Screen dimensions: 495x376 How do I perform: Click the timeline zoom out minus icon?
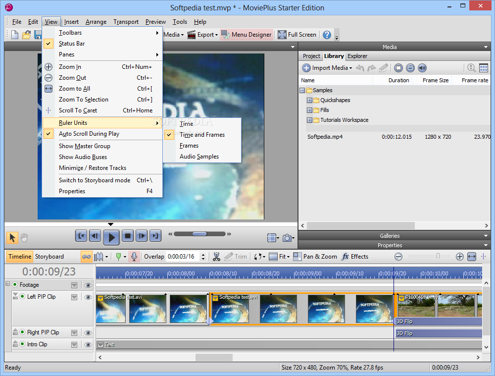[398, 257]
